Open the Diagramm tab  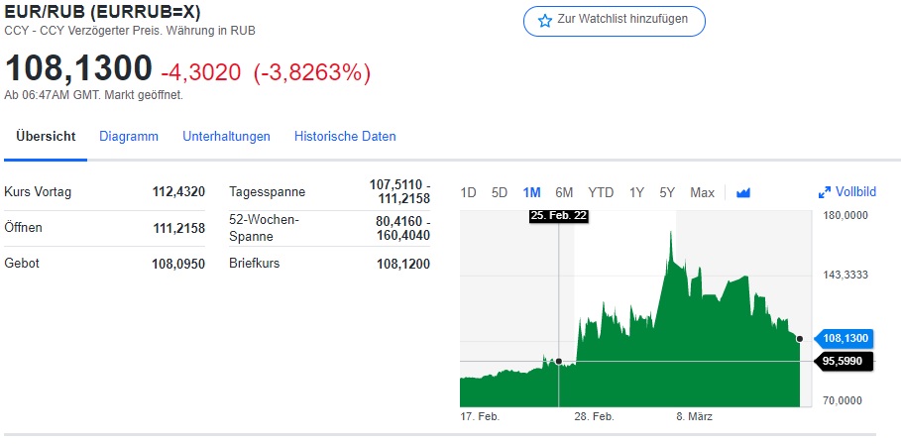[x=129, y=137]
